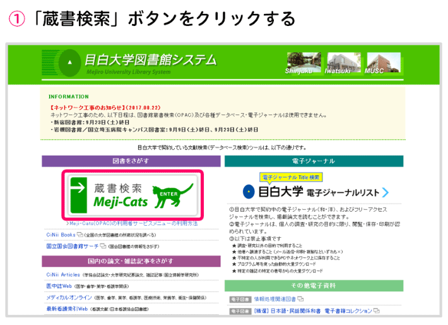The image size is (448, 325).
Task: Click Mejiro University Library System subtitle
Action: tap(129, 72)
